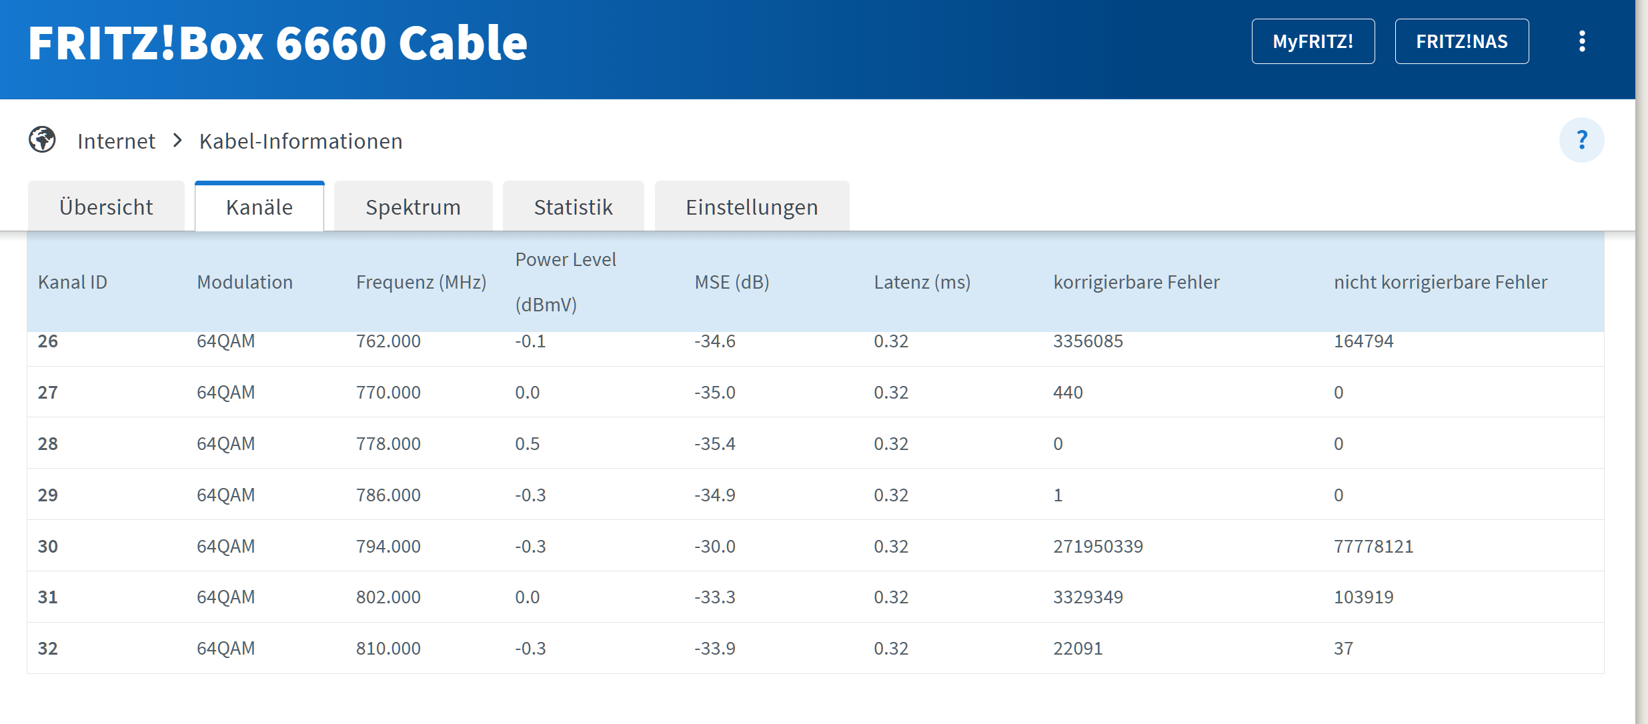Click frequency value 810.000
This screenshot has width=1648, height=724.
click(x=388, y=648)
